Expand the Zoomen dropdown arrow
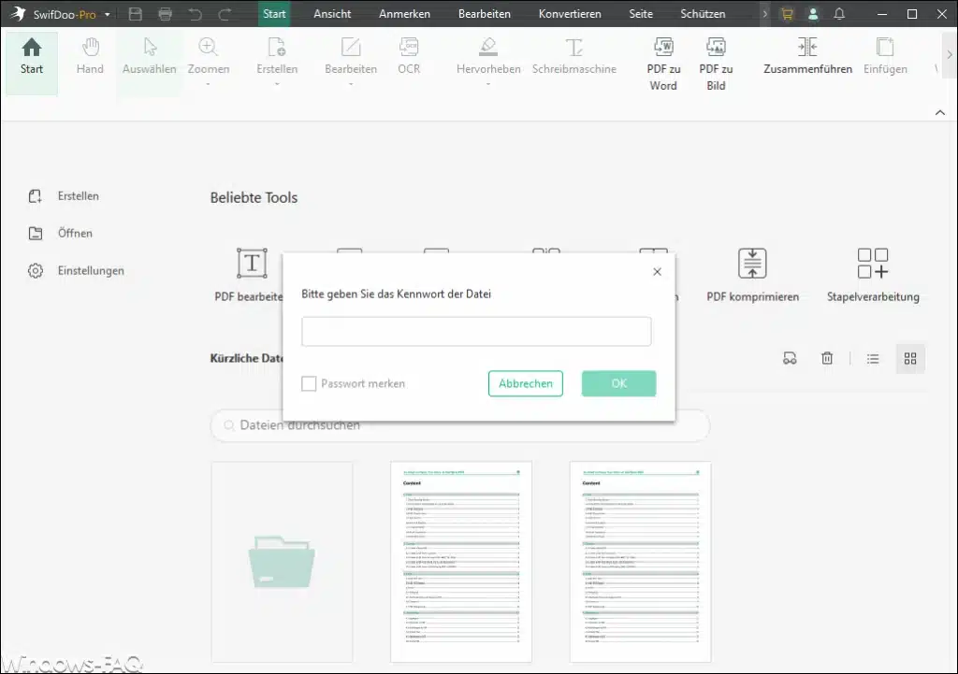The width and height of the screenshot is (958, 674). (209, 84)
